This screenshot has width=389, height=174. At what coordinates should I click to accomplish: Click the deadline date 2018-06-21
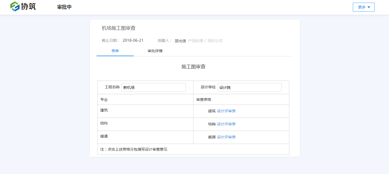pos(133,40)
